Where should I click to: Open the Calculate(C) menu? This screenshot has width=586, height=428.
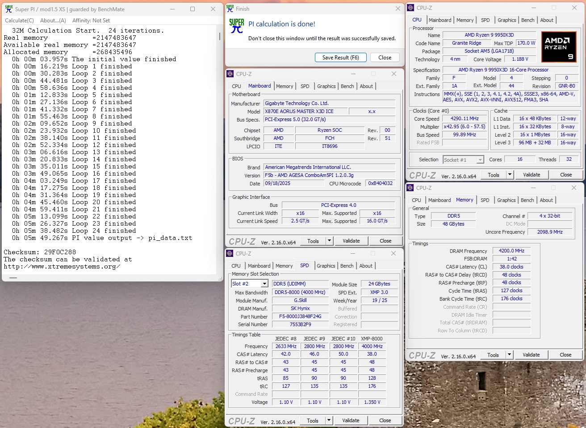tap(19, 21)
